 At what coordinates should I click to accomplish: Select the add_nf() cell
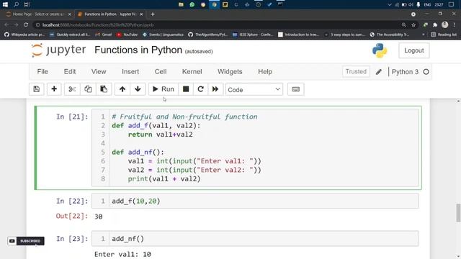point(255,238)
